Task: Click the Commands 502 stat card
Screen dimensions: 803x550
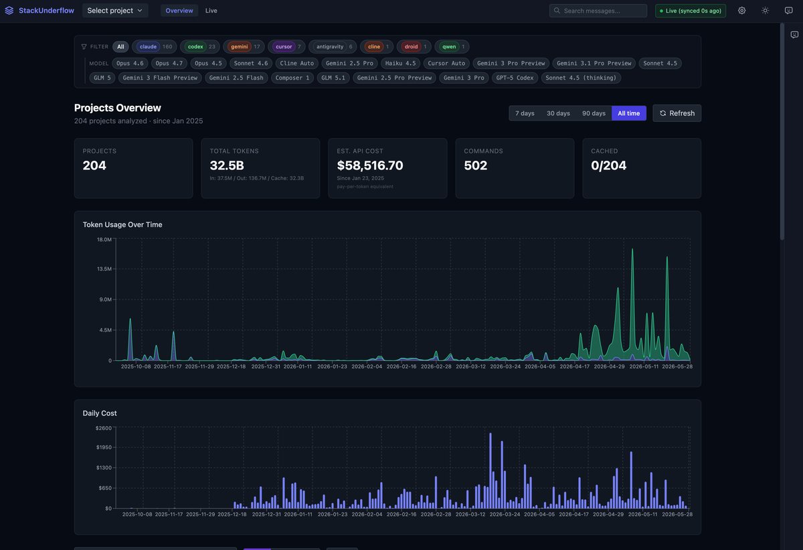Action: tap(515, 168)
